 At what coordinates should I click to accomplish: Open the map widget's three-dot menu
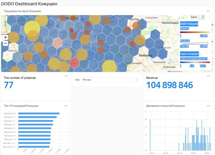coord(208,11)
